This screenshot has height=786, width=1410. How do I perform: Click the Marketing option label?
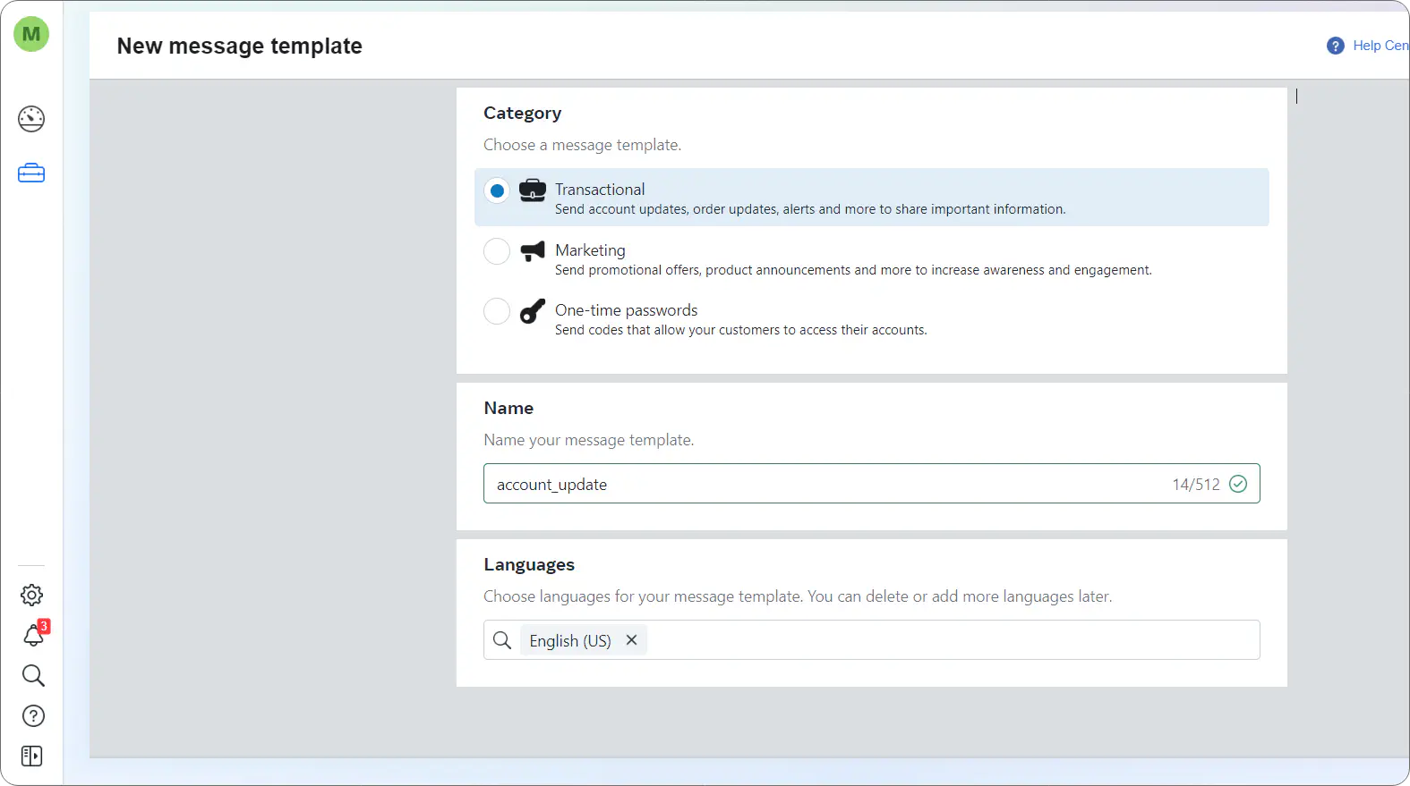[x=590, y=250]
